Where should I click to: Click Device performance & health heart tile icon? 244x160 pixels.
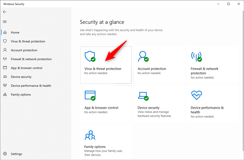click(x=196, y=96)
